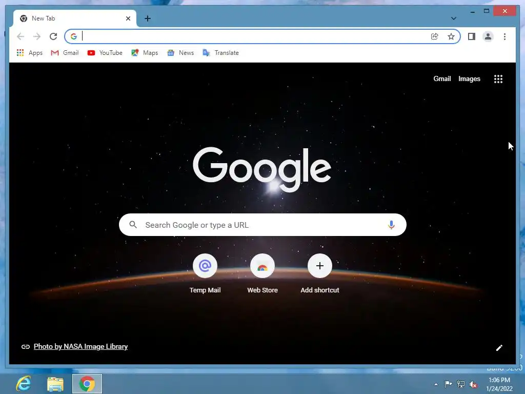Open the Temp Mail shortcut

205,274
